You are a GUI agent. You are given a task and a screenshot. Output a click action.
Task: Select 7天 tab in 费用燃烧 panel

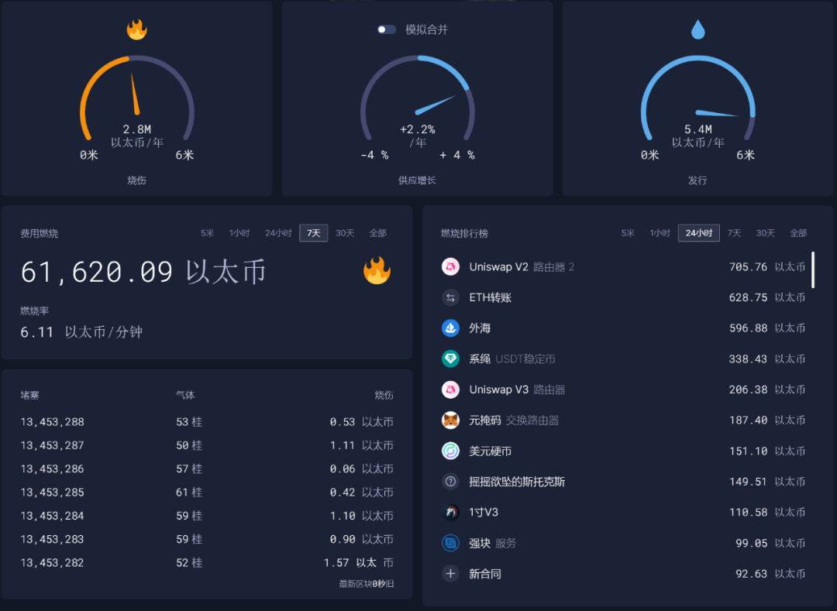tap(313, 233)
